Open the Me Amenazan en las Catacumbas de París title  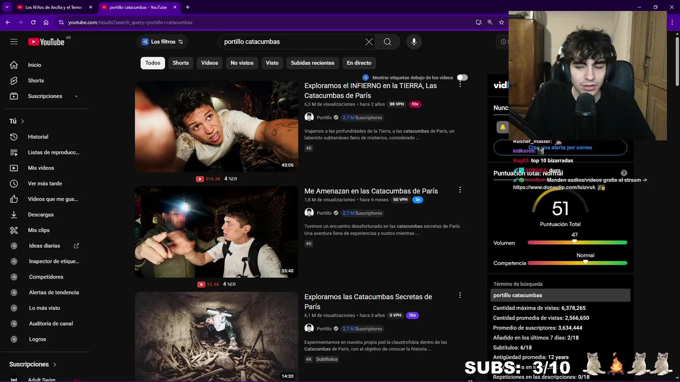point(371,191)
